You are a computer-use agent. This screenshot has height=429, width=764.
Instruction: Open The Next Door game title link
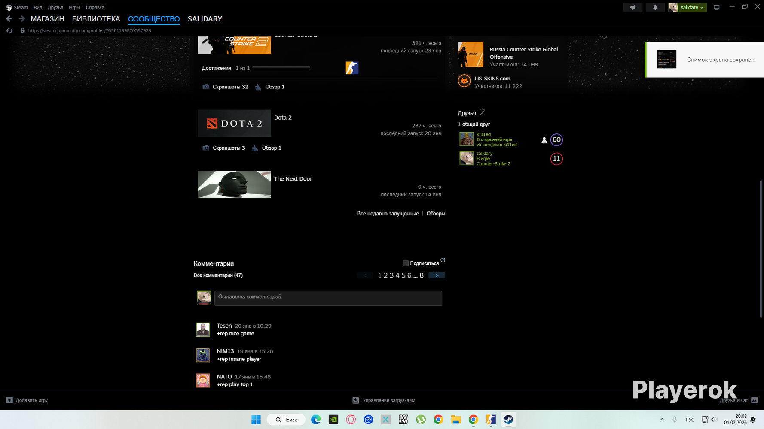[x=293, y=179]
